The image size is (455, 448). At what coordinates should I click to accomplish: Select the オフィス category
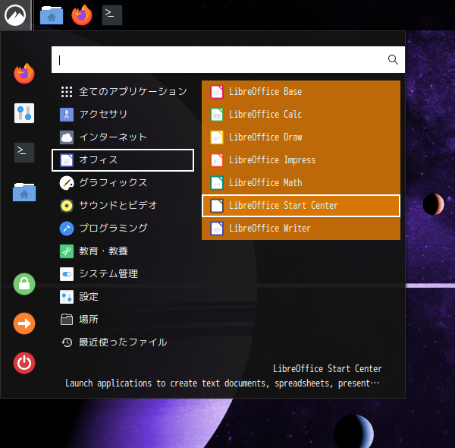pos(123,160)
